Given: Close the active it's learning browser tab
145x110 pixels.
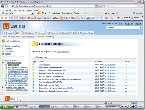Looking at the screenshot, I should pos(93,18).
